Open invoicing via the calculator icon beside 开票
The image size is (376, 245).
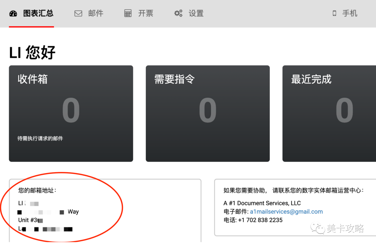pos(128,13)
